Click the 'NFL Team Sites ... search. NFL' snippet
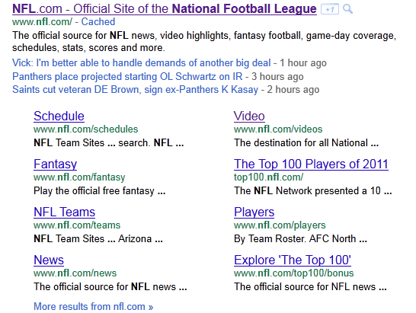416x313 pixels. tap(109, 143)
